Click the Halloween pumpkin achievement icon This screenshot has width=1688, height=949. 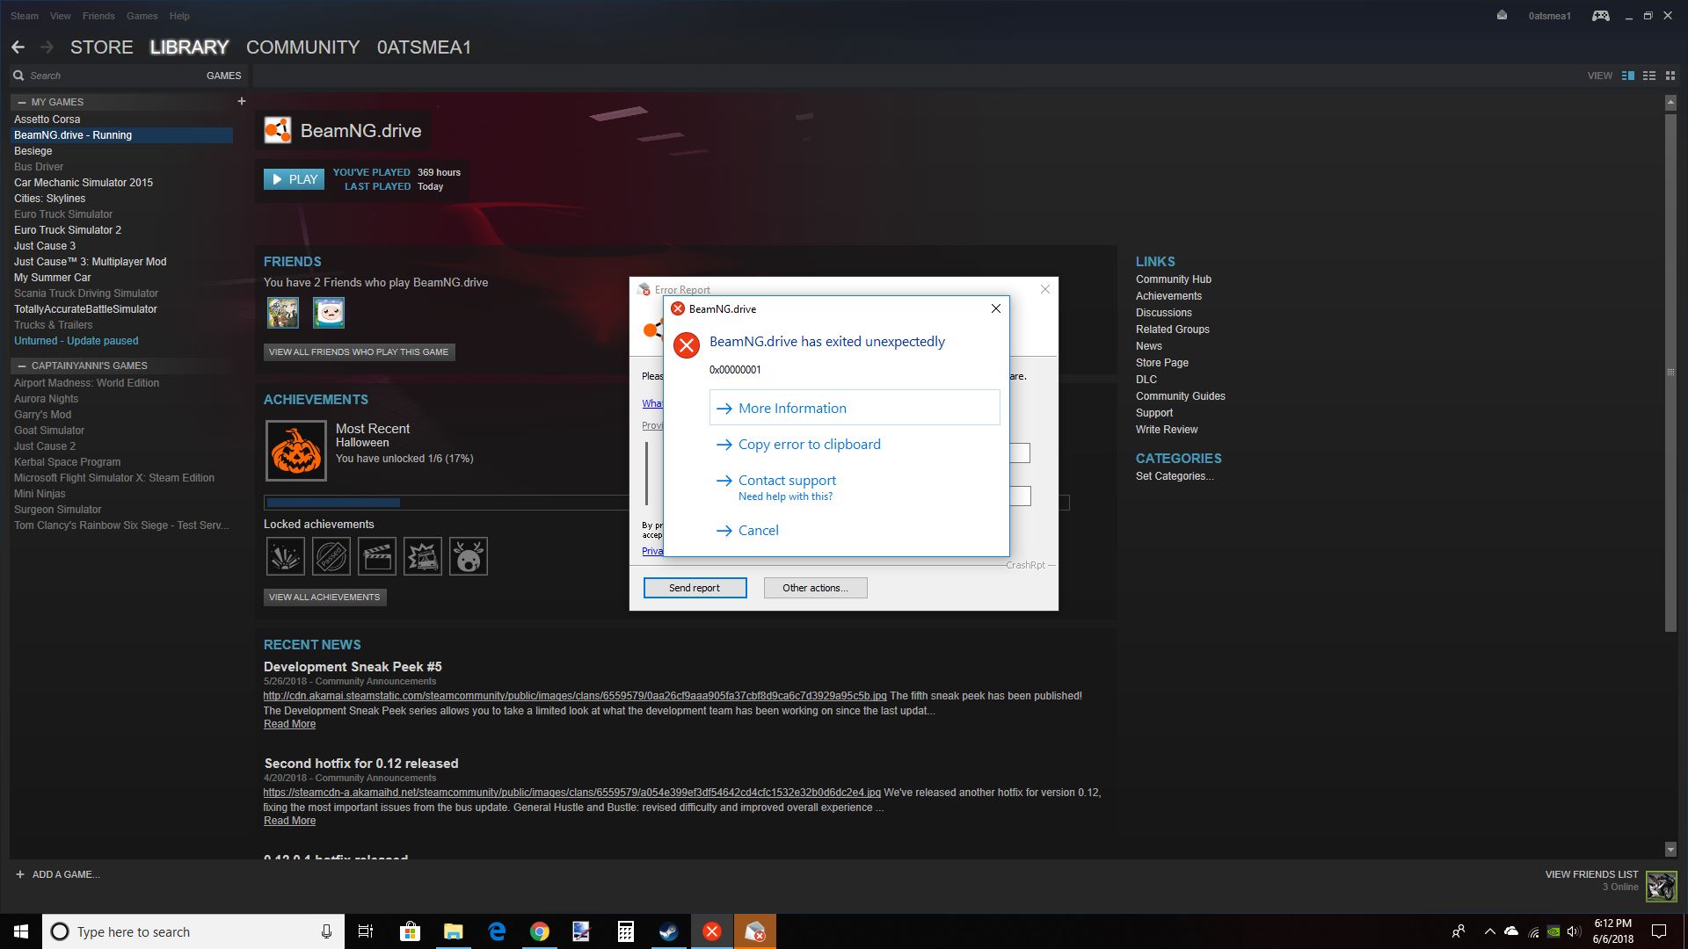(x=296, y=451)
